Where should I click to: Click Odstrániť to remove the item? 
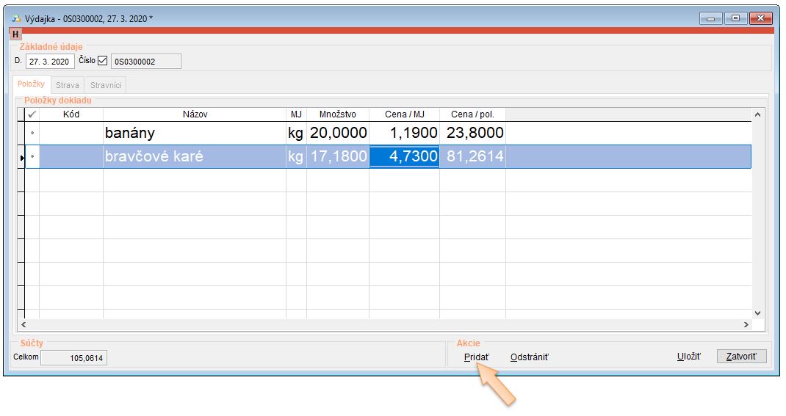(529, 357)
